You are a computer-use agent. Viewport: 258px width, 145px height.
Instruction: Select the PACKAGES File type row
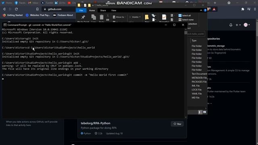point(199,82)
